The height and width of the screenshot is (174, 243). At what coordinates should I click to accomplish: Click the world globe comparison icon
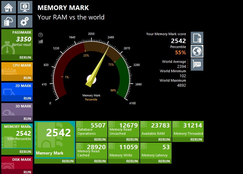click(197, 51)
